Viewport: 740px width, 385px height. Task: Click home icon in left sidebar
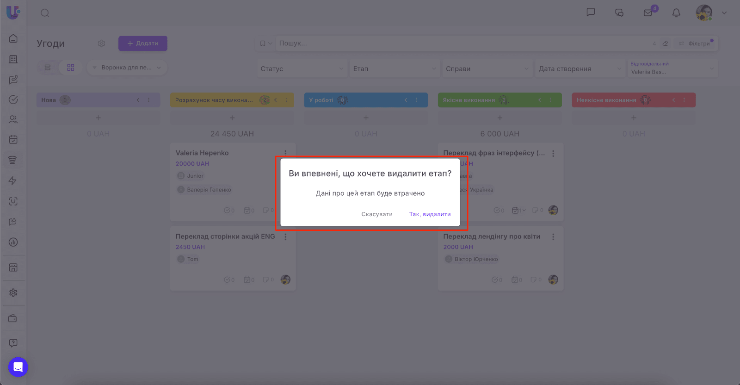point(13,38)
